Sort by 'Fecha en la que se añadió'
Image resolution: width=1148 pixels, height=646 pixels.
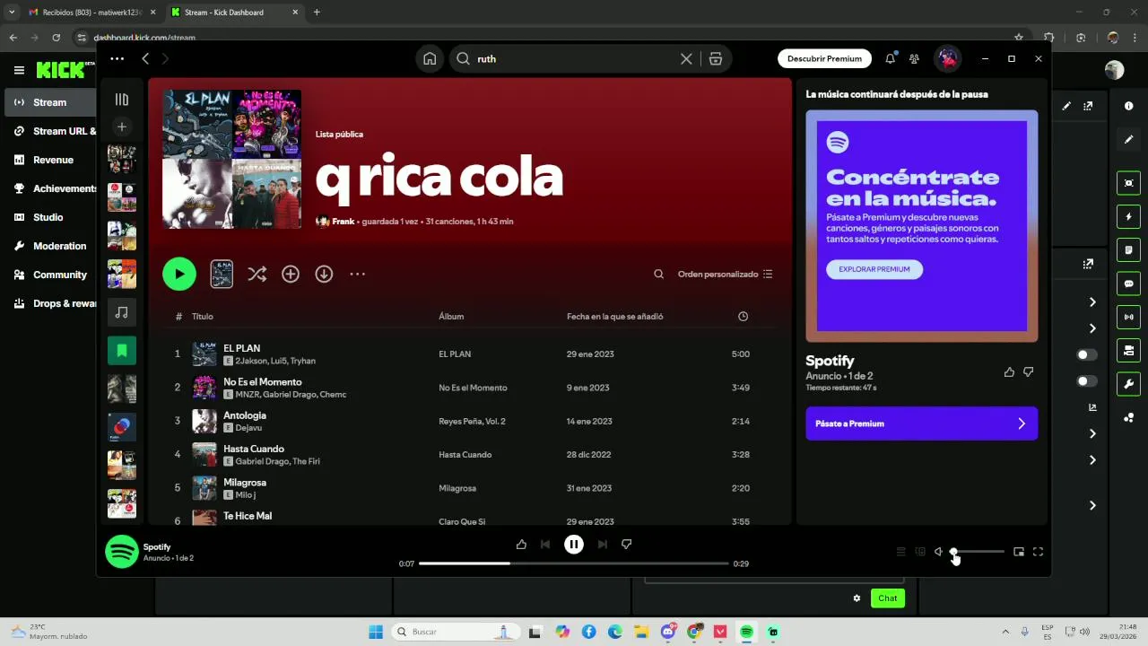coord(614,316)
